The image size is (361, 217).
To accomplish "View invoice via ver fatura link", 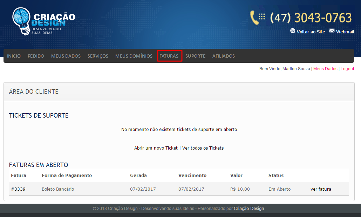I will pos(321,189).
